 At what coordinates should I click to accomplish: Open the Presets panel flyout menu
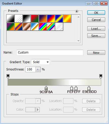[x=77, y=11]
